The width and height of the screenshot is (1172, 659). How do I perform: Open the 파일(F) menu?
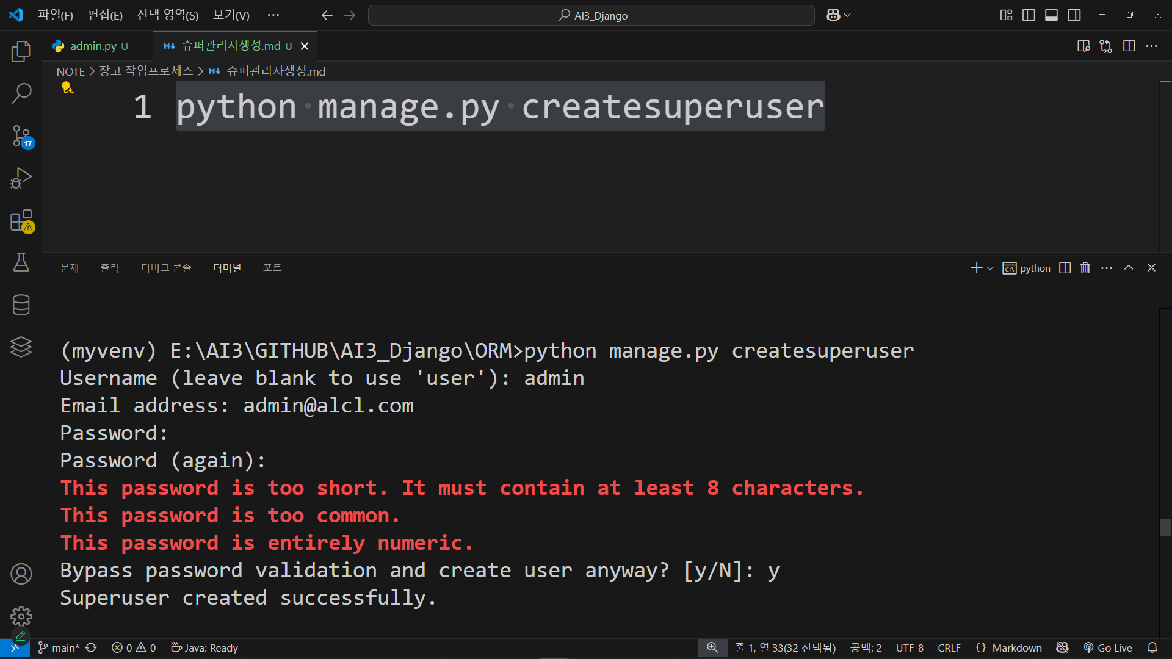click(x=56, y=15)
